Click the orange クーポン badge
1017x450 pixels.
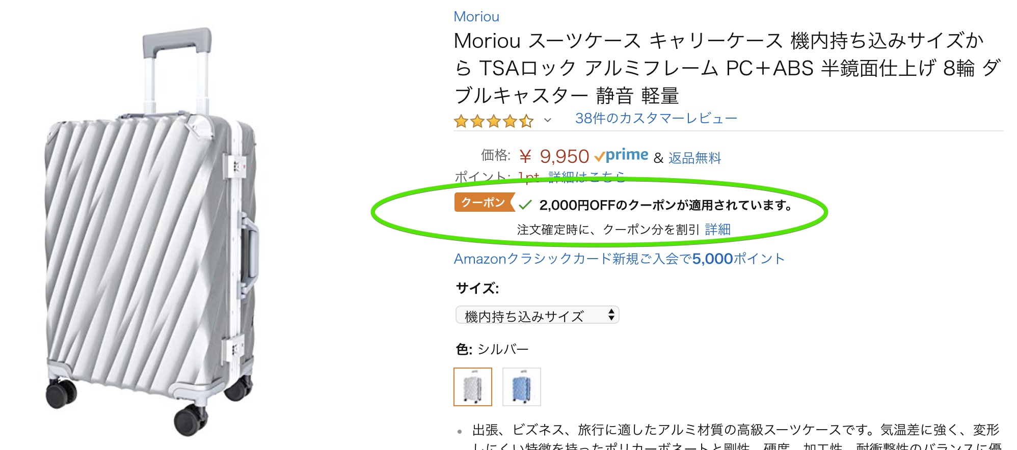483,203
